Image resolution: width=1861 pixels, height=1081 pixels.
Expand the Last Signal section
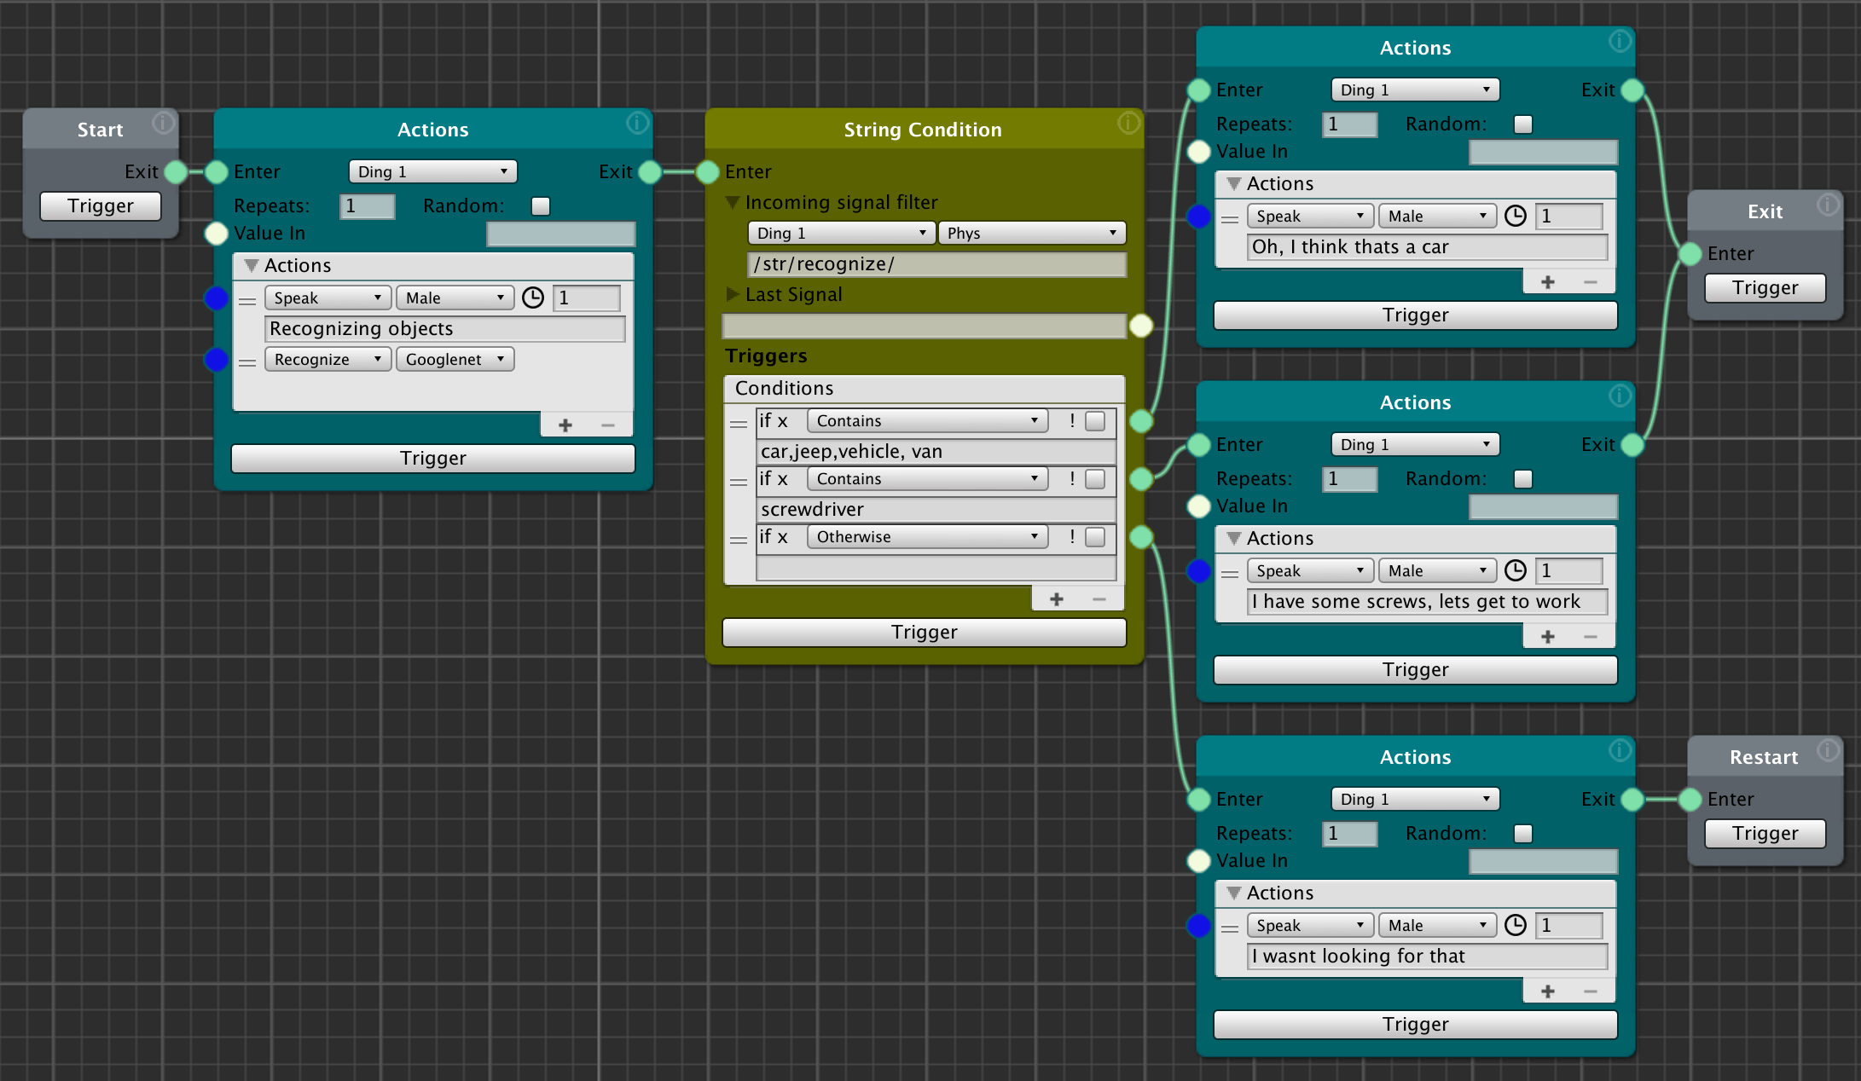733,295
